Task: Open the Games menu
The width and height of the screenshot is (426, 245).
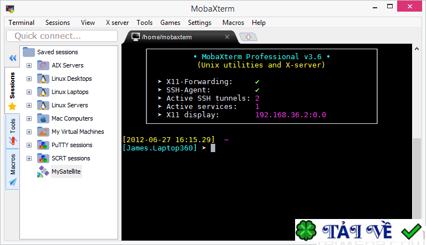Action: pyautogui.click(x=170, y=23)
